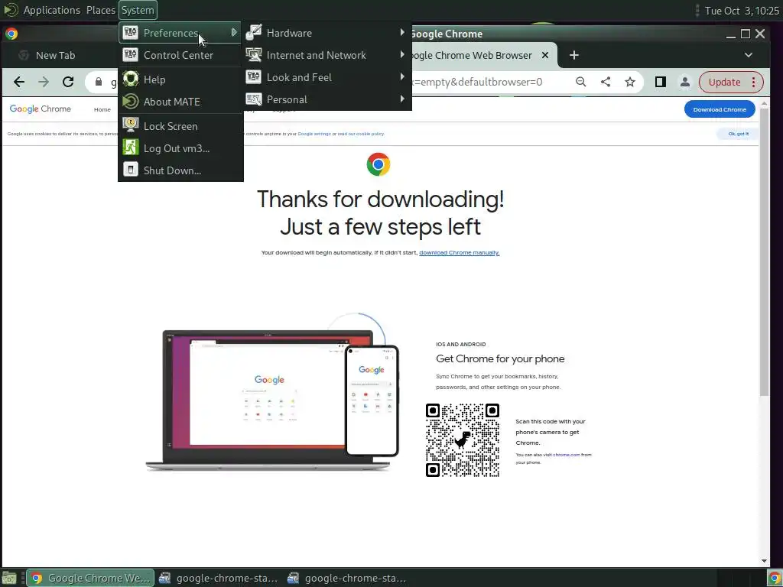Click the Preferences menu icon
This screenshot has height=587, width=783.
(130, 32)
